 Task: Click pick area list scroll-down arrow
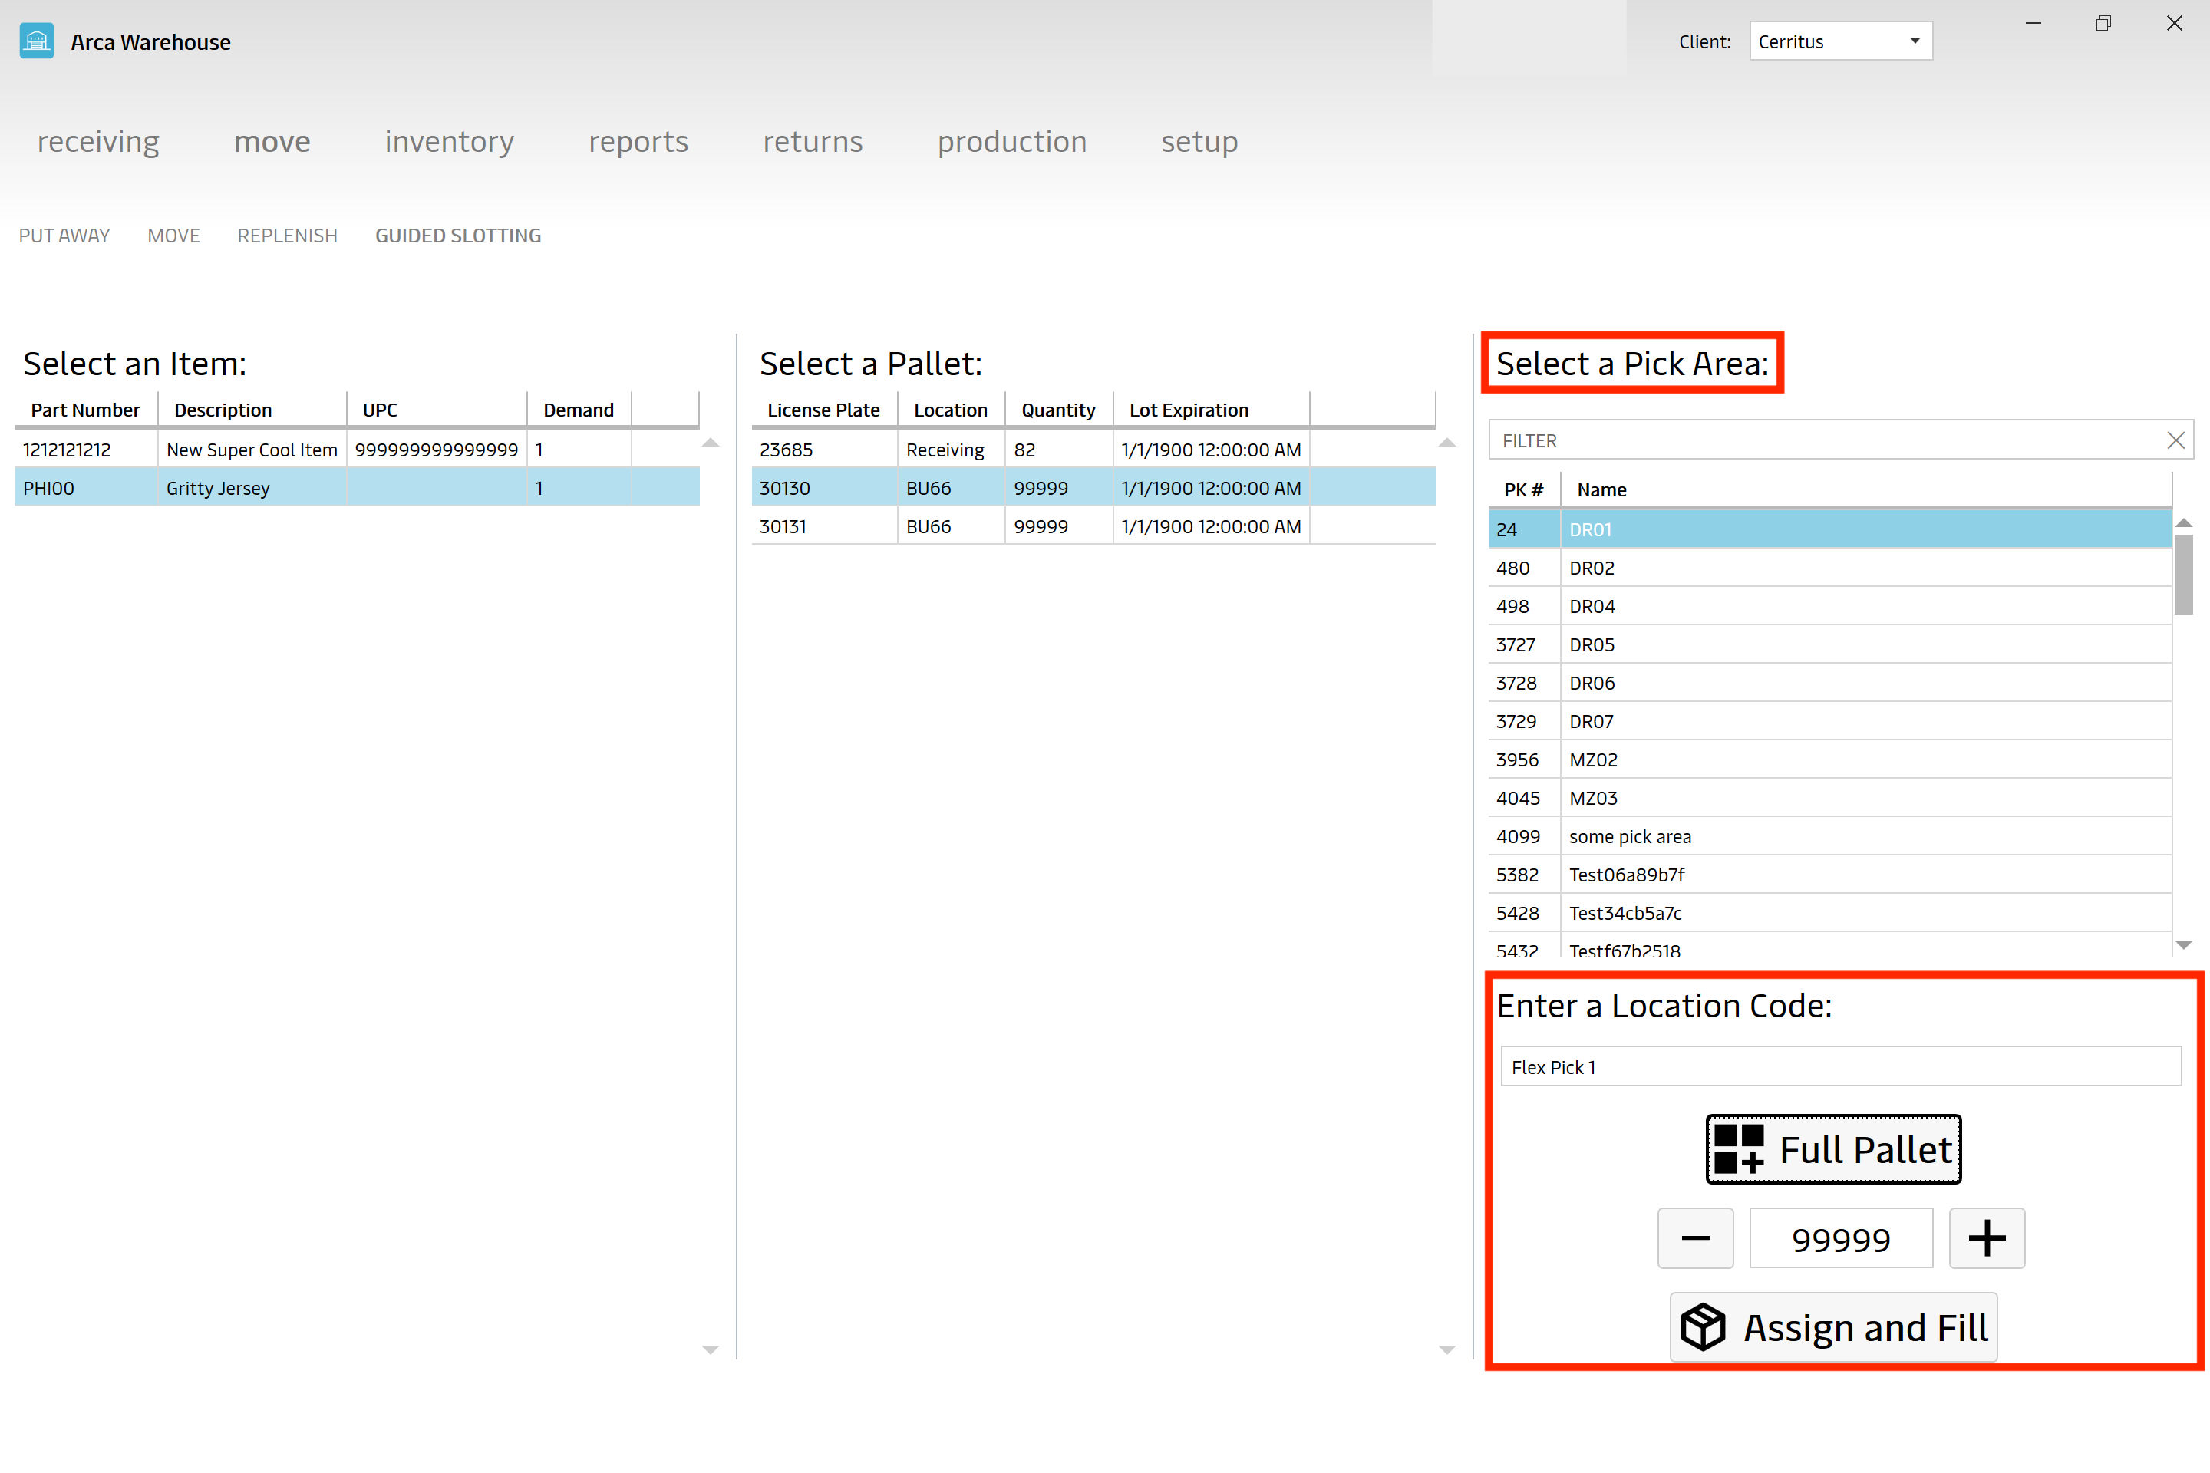(x=2184, y=944)
